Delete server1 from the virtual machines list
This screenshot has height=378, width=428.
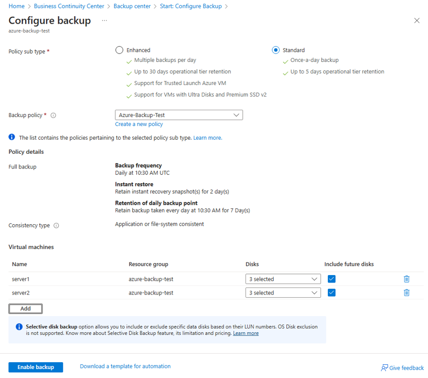[x=406, y=279]
